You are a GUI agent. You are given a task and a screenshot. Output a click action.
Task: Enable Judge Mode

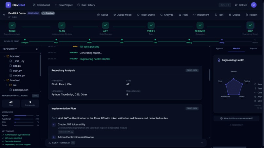[123, 15]
